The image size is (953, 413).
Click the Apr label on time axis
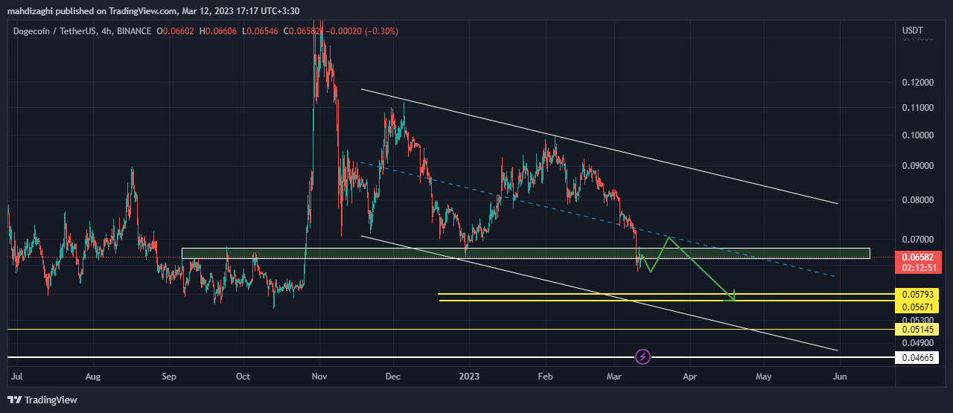point(690,377)
